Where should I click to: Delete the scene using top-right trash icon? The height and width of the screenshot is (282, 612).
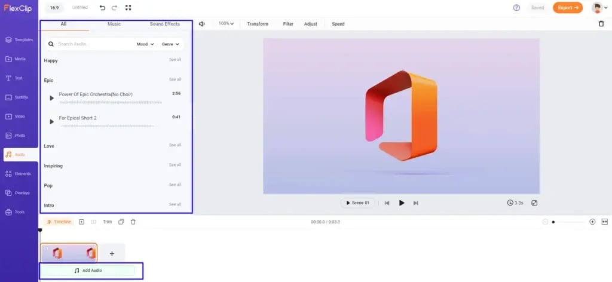(x=601, y=24)
